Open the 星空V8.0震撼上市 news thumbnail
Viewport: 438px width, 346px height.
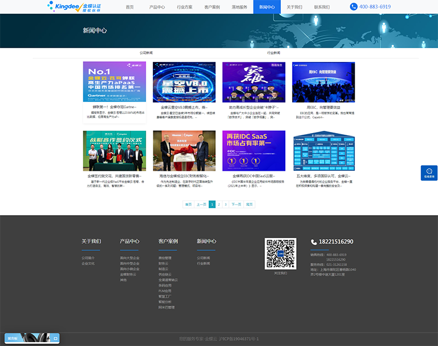coord(184,82)
